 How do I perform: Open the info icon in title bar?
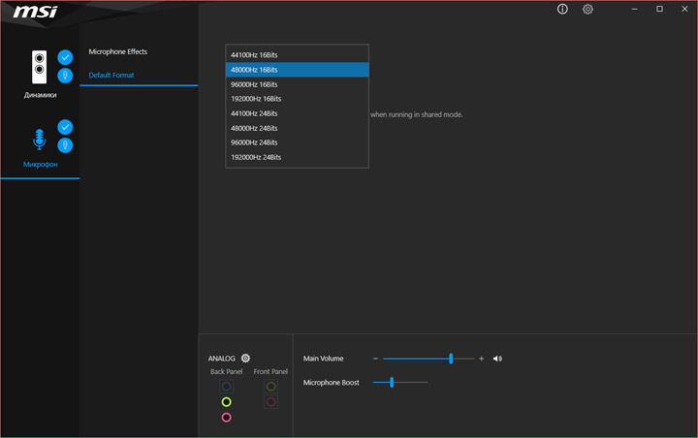[562, 10]
